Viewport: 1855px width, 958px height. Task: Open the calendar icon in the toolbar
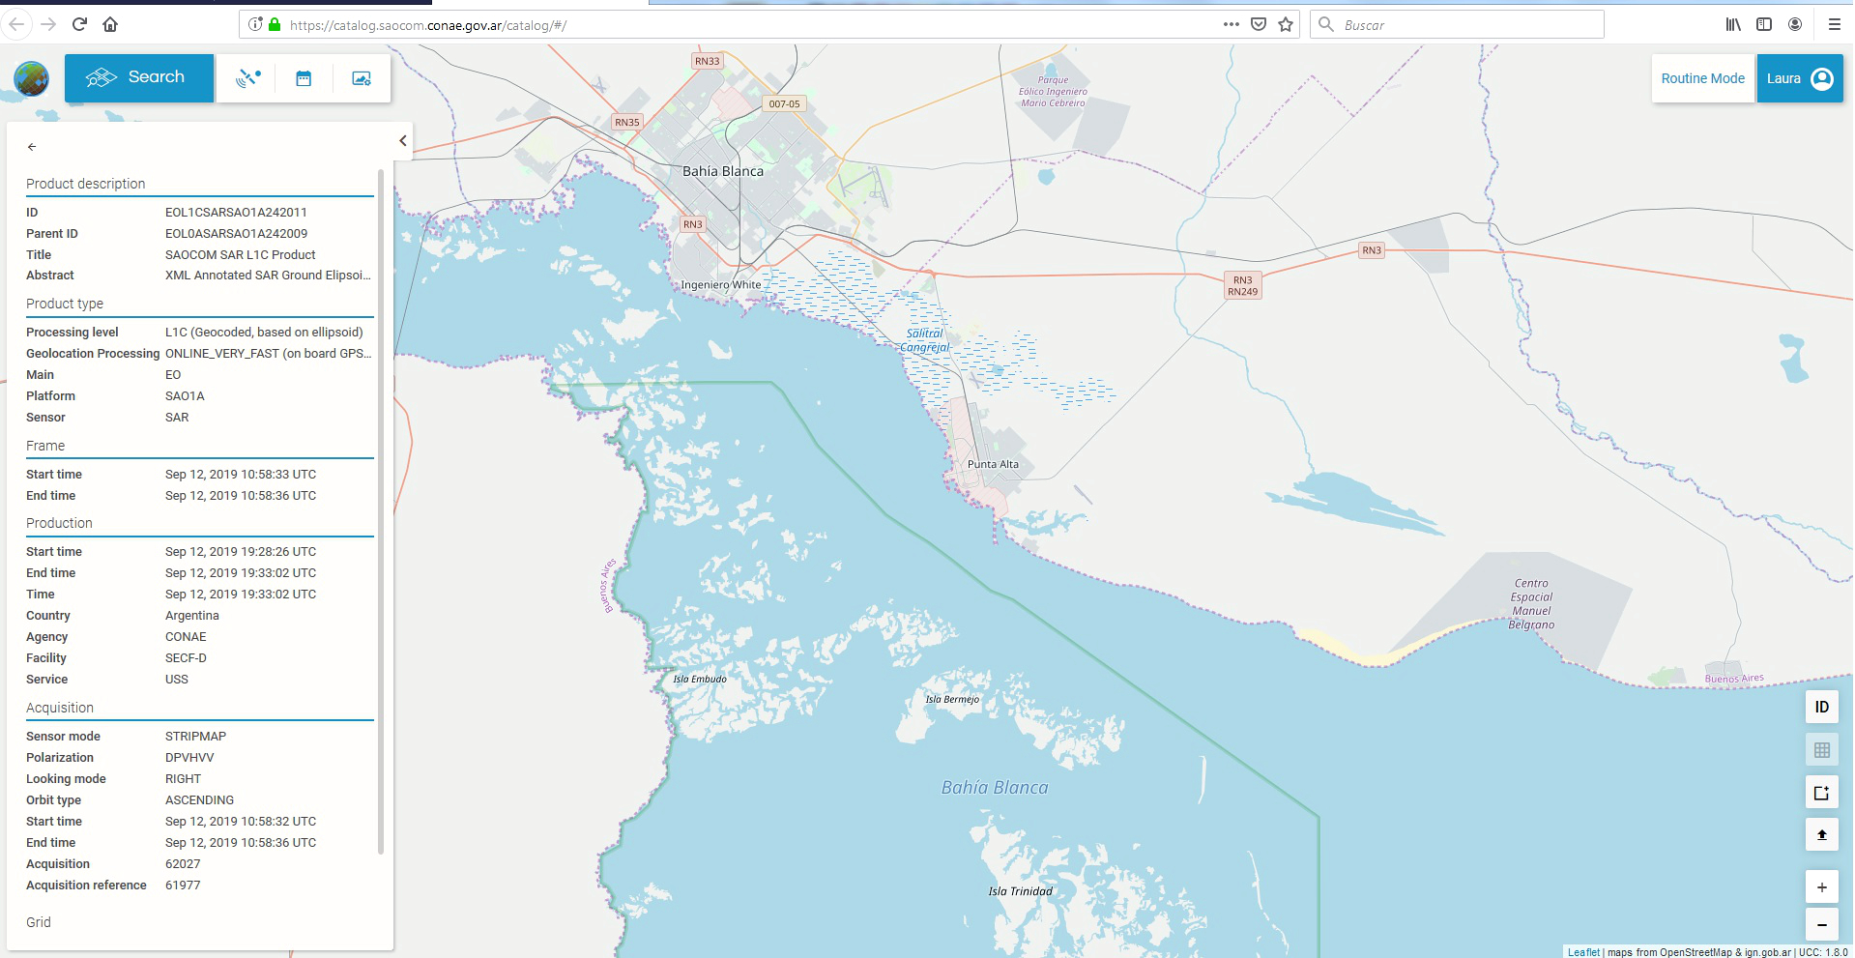(x=304, y=78)
